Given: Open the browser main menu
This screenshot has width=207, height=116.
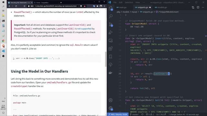Looking at the screenshot, I should [104, 6].
